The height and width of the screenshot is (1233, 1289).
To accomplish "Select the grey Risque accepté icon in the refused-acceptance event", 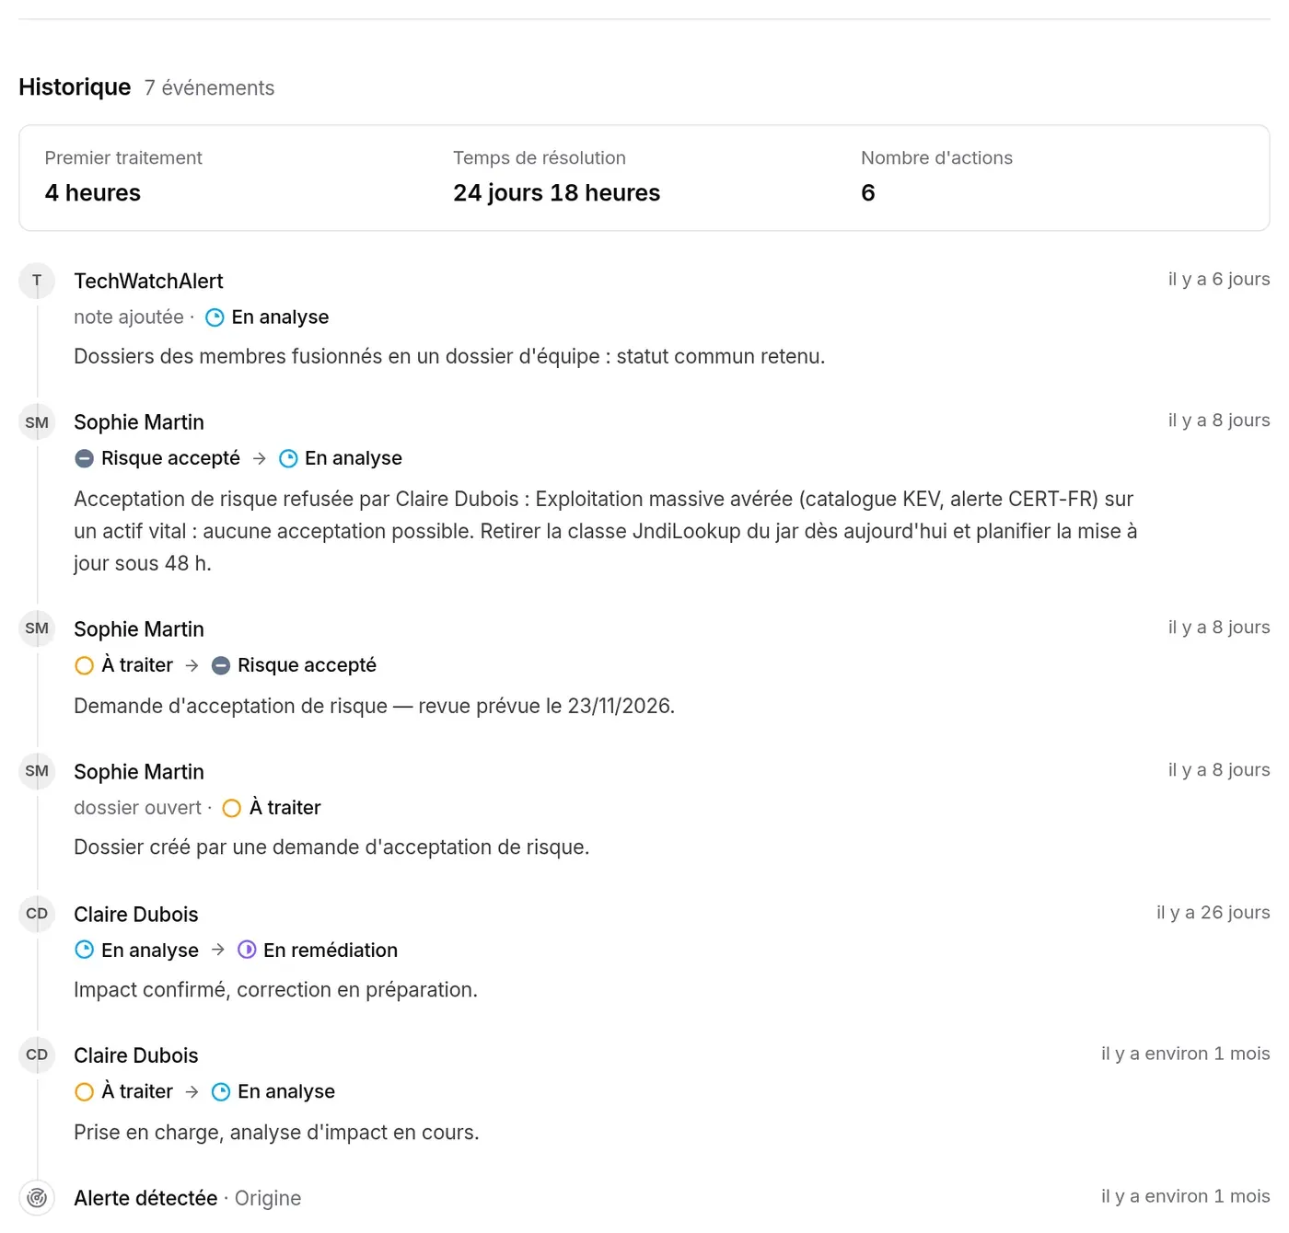I will coord(84,458).
